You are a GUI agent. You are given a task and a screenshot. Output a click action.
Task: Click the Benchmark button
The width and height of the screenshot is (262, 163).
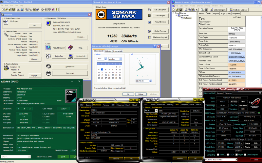[70, 73]
